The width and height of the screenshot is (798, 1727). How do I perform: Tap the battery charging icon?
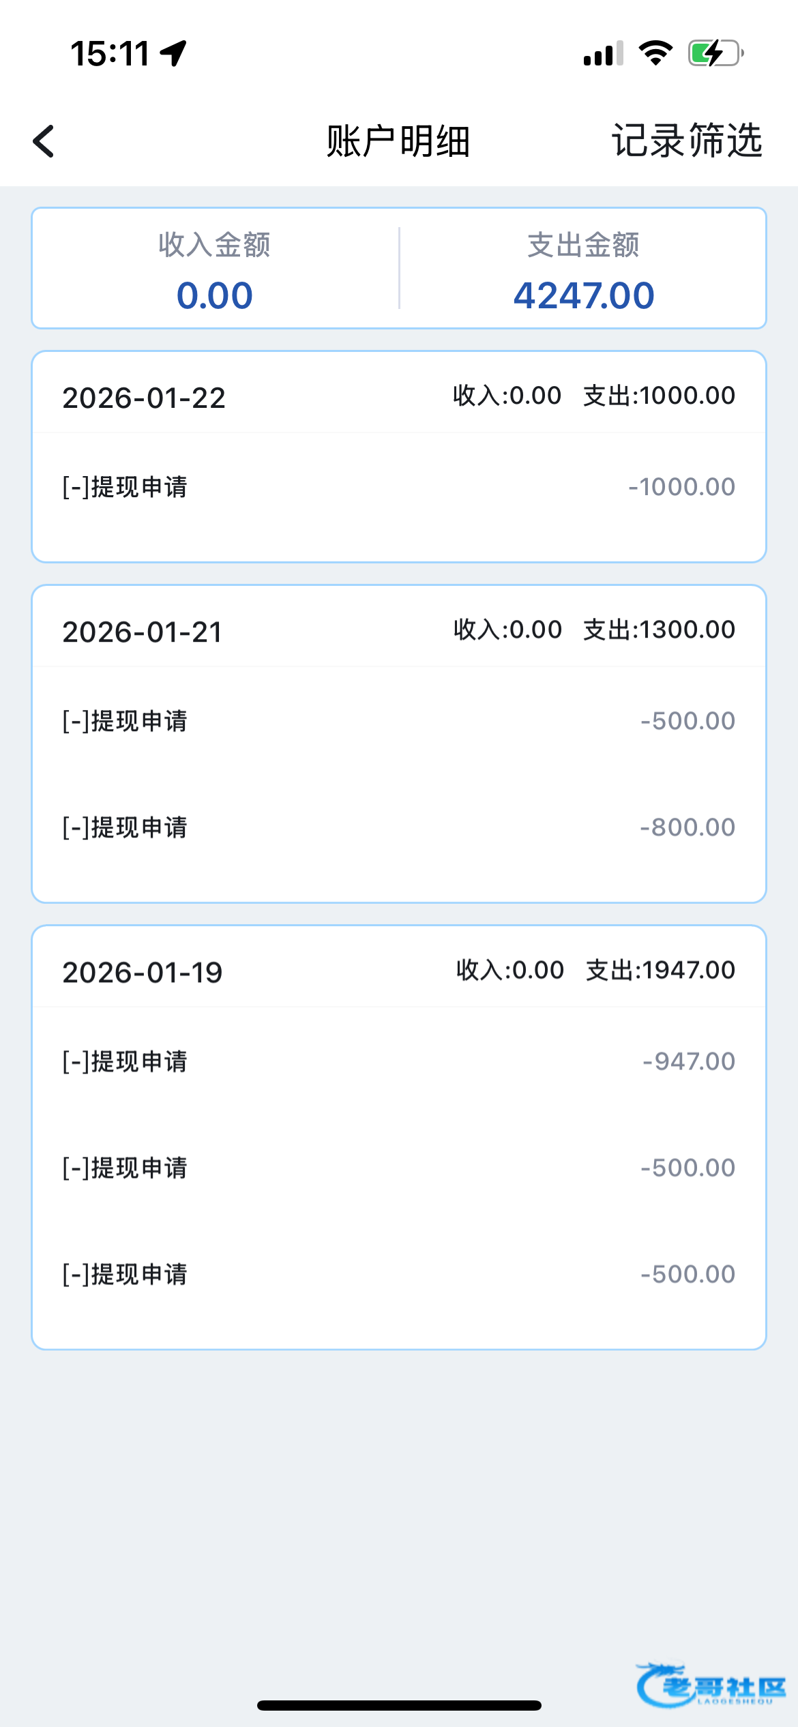tap(715, 53)
